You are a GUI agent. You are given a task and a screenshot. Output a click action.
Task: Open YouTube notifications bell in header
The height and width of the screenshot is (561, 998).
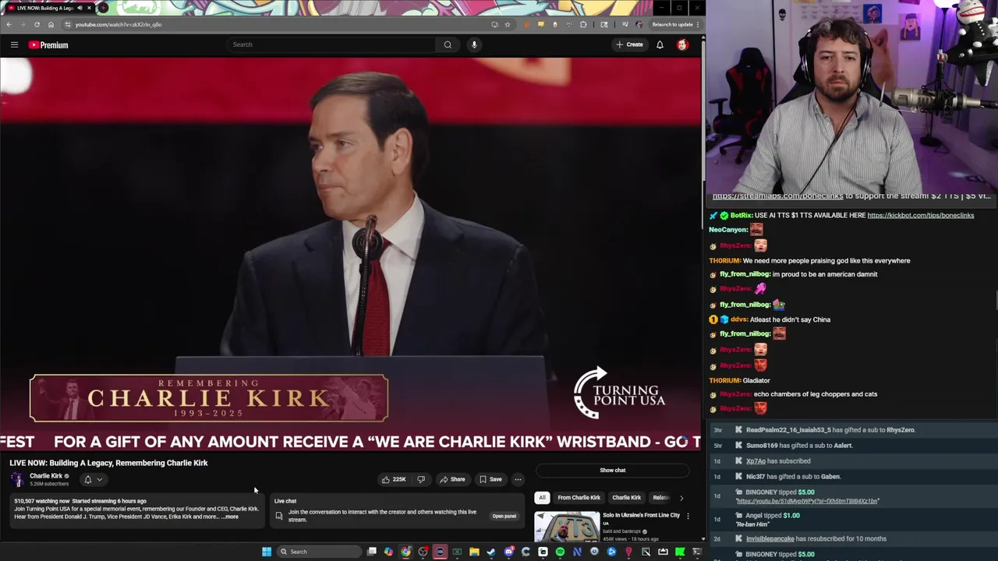tap(660, 44)
